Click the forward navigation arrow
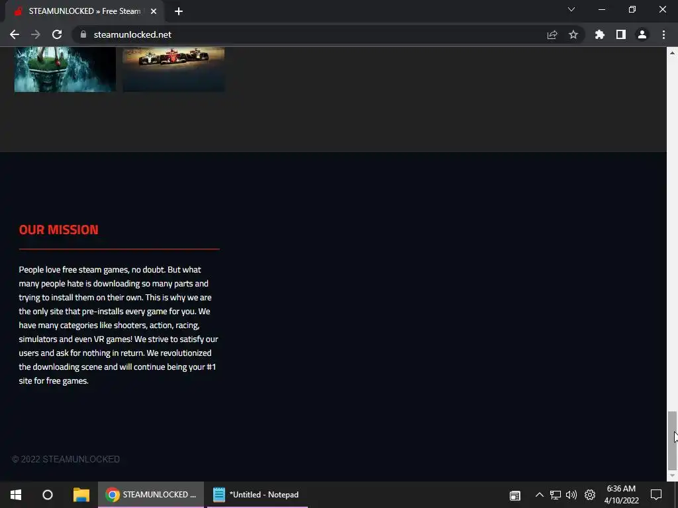This screenshot has width=678, height=508. pos(36,34)
